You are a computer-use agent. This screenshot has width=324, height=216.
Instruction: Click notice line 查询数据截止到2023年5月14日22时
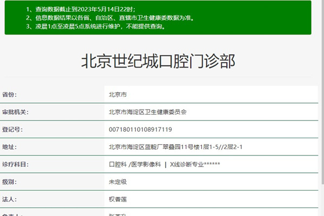(80, 9)
